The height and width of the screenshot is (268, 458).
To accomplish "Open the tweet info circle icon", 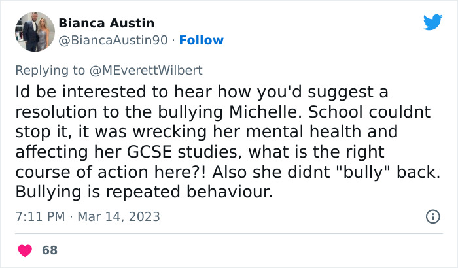I will tap(432, 216).
